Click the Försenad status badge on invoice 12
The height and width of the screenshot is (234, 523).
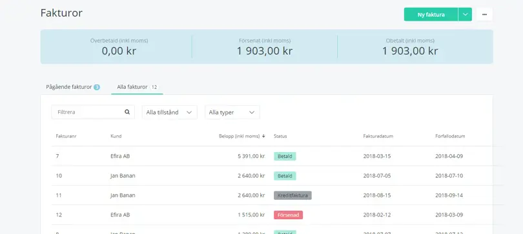click(x=288, y=215)
